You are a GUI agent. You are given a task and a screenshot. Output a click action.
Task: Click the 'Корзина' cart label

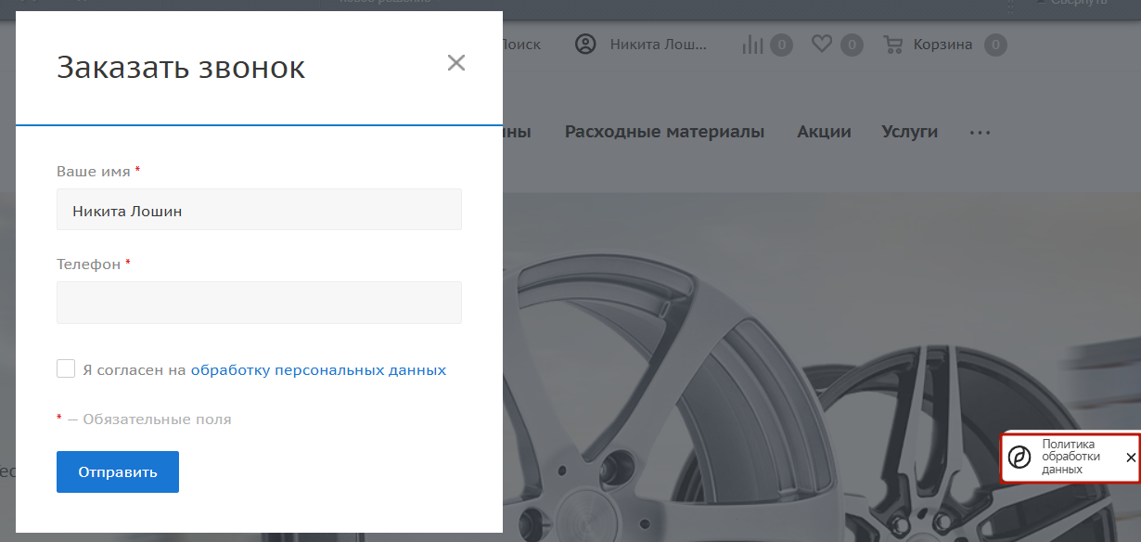tap(942, 45)
